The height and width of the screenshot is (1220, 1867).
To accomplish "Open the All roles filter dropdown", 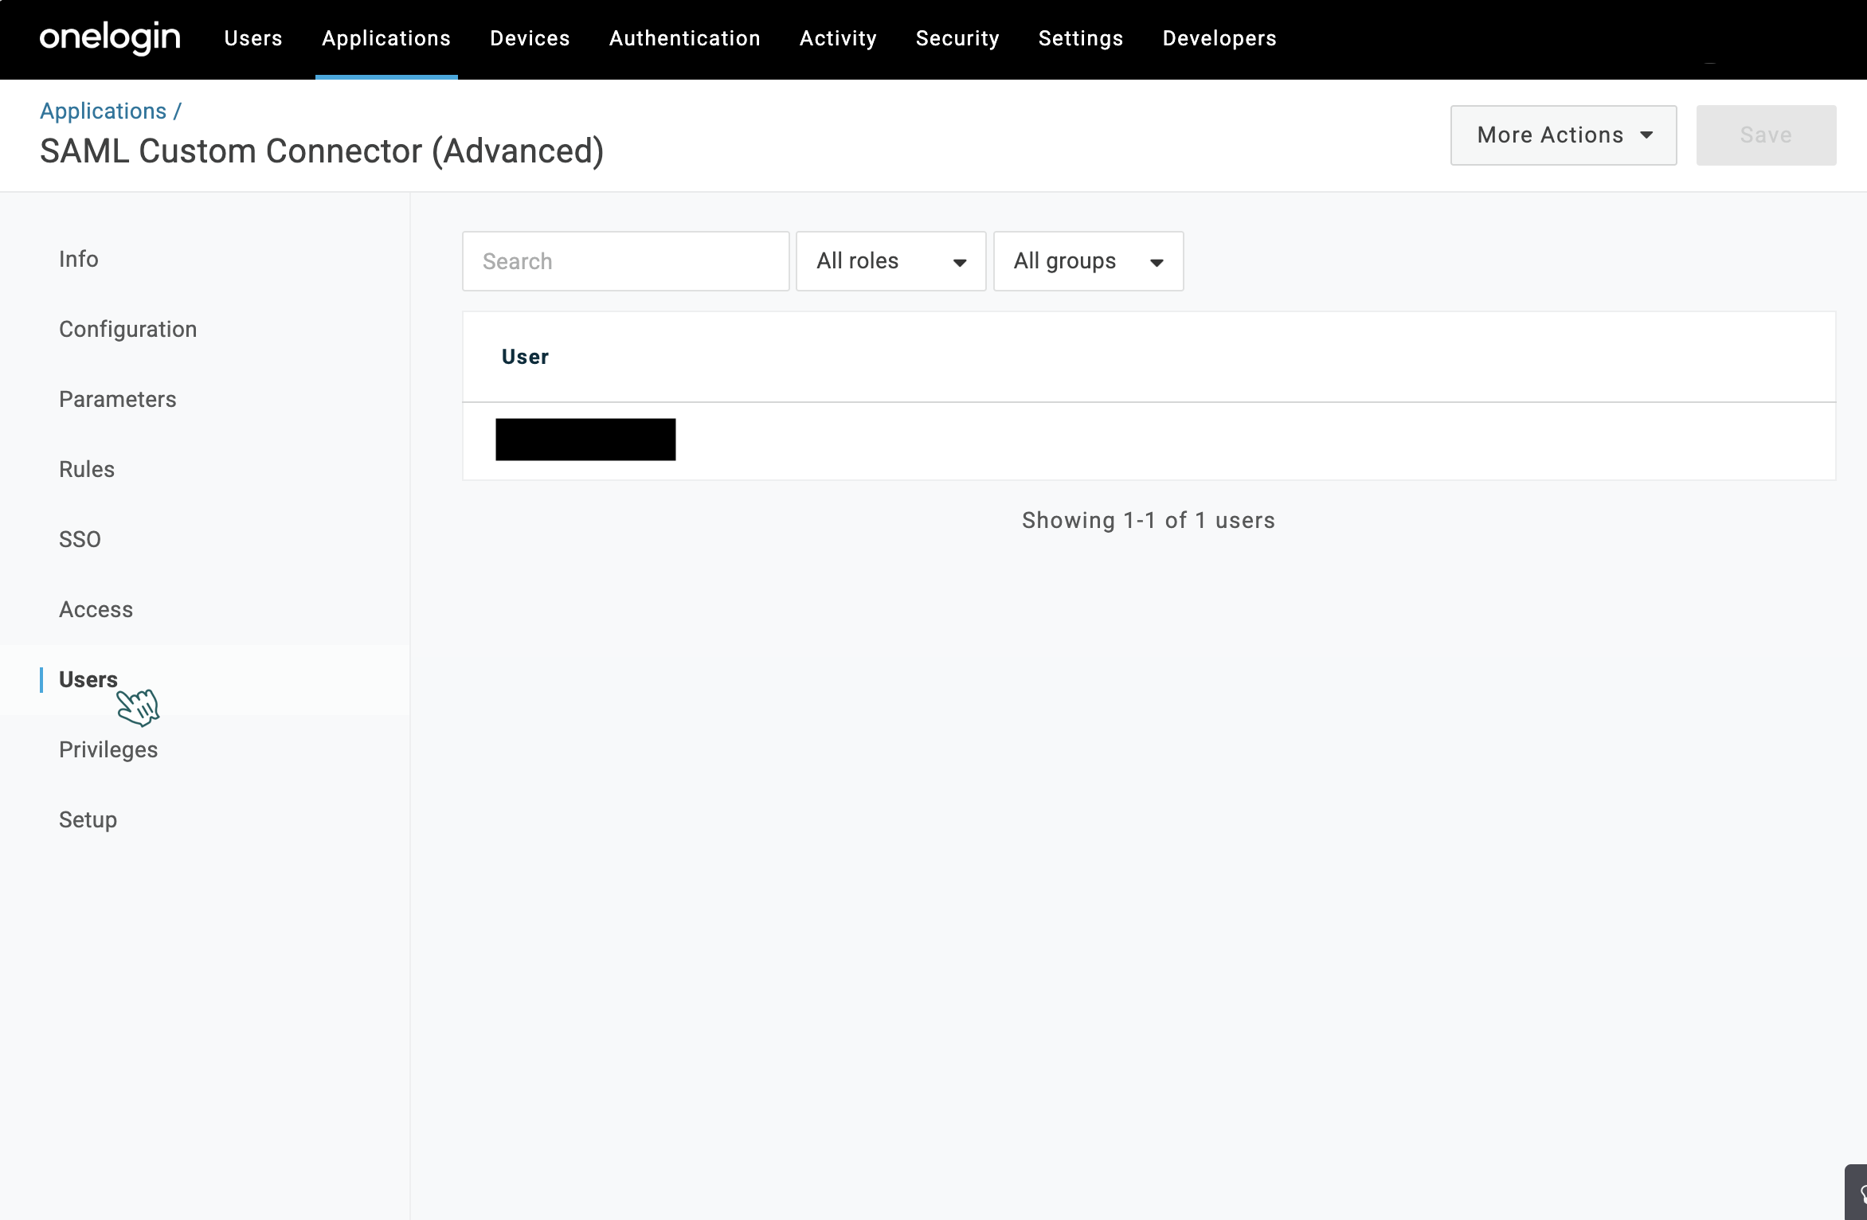I will tap(891, 261).
